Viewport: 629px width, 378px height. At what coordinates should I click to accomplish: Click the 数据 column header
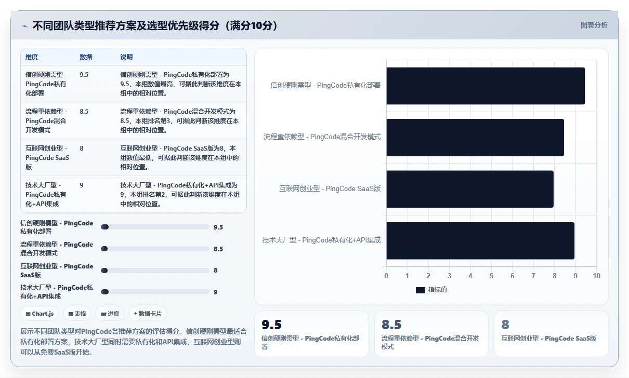pos(86,57)
